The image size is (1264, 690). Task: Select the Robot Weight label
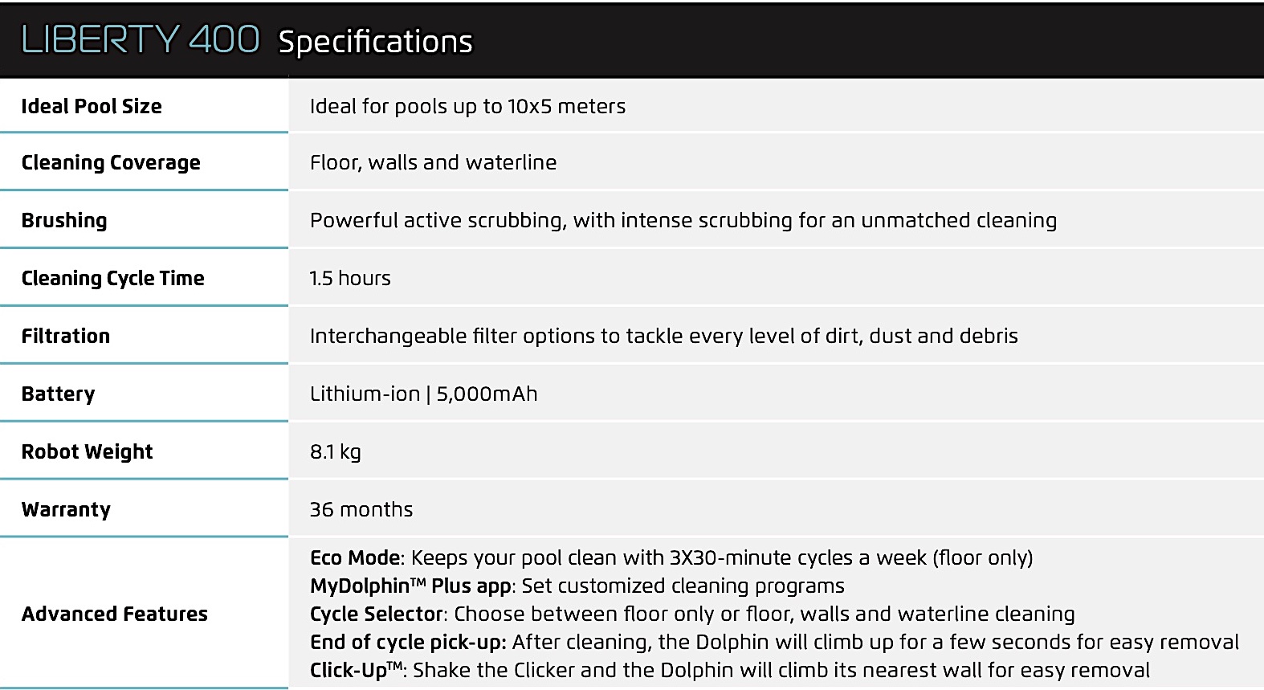click(87, 452)
